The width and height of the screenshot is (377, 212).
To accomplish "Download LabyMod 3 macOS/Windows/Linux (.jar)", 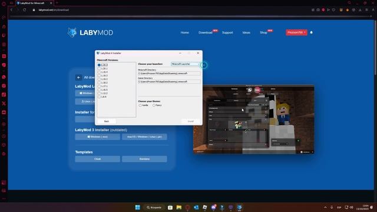I will (x=144, y=137).
